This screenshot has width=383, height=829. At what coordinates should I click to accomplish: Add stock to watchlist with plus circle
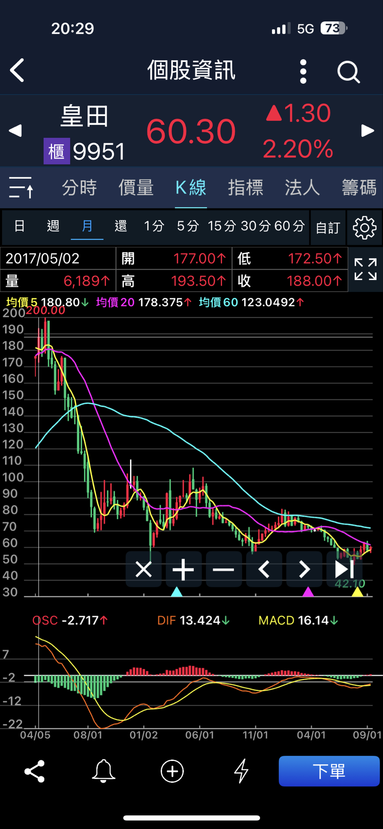coord(172,771)
